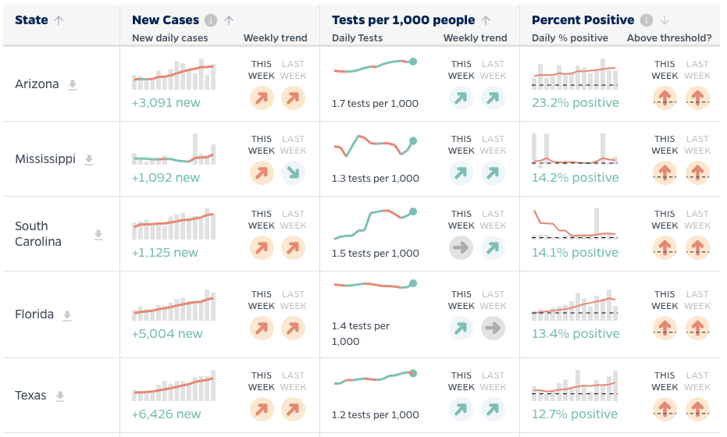Download Florida state data
727x437 pixels.
coord(67,315)
